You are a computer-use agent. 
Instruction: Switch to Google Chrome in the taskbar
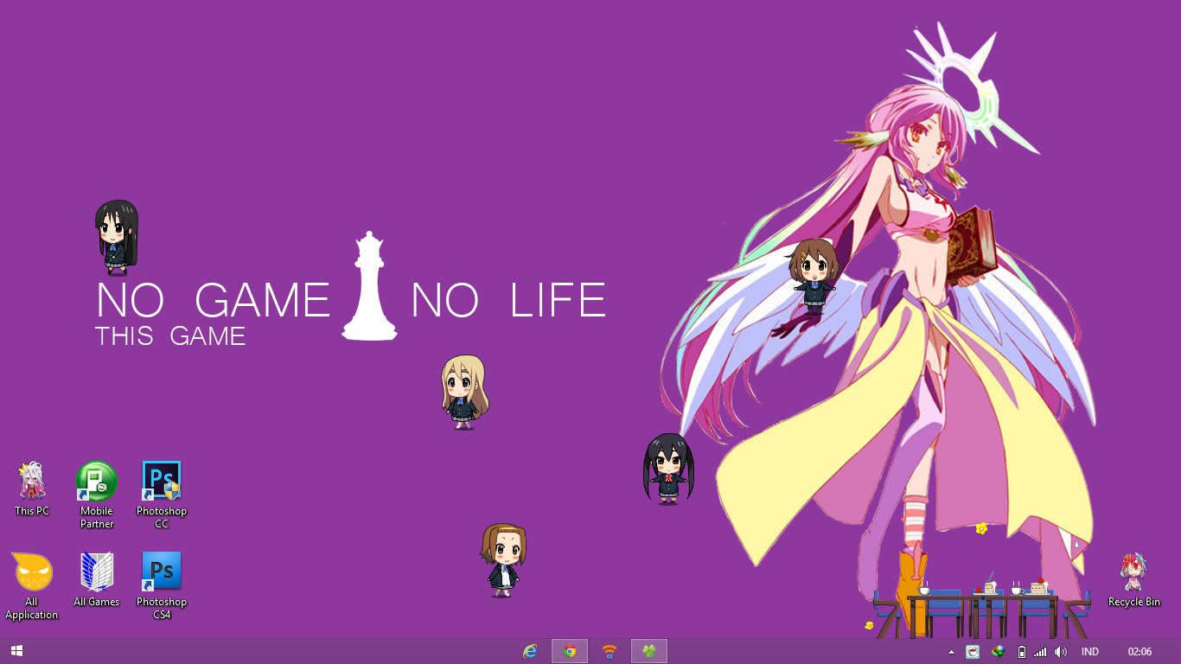point(570,651)
